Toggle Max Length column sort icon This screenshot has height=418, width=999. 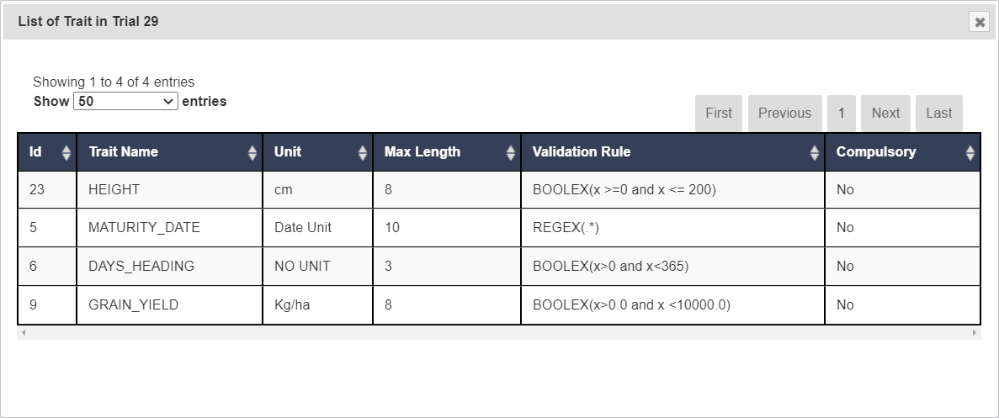[511, 153]
